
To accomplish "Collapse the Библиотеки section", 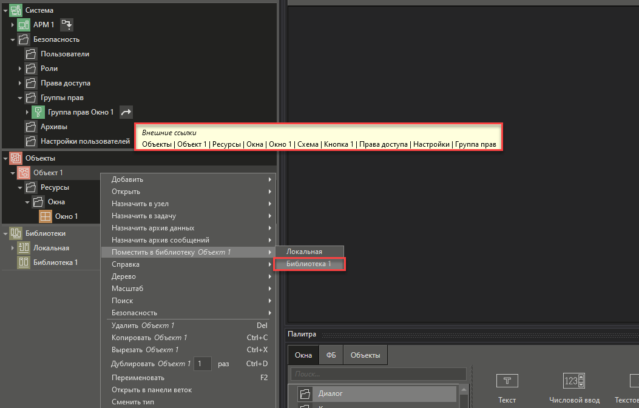I will [5, 233].
